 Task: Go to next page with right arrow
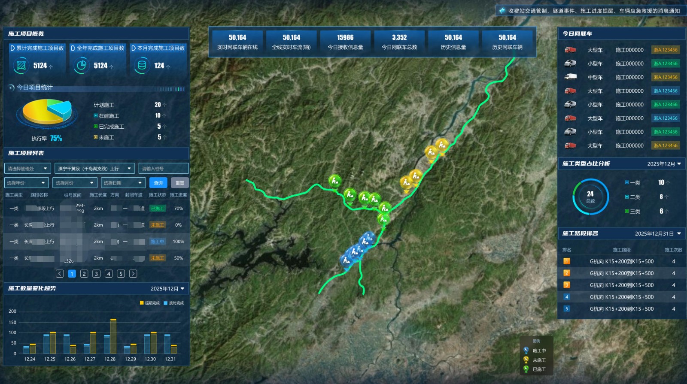133,274
